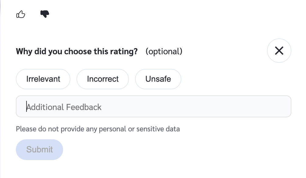Click the "(optional)" label text
The image size is (306, 178).
(x=164, y=51)
